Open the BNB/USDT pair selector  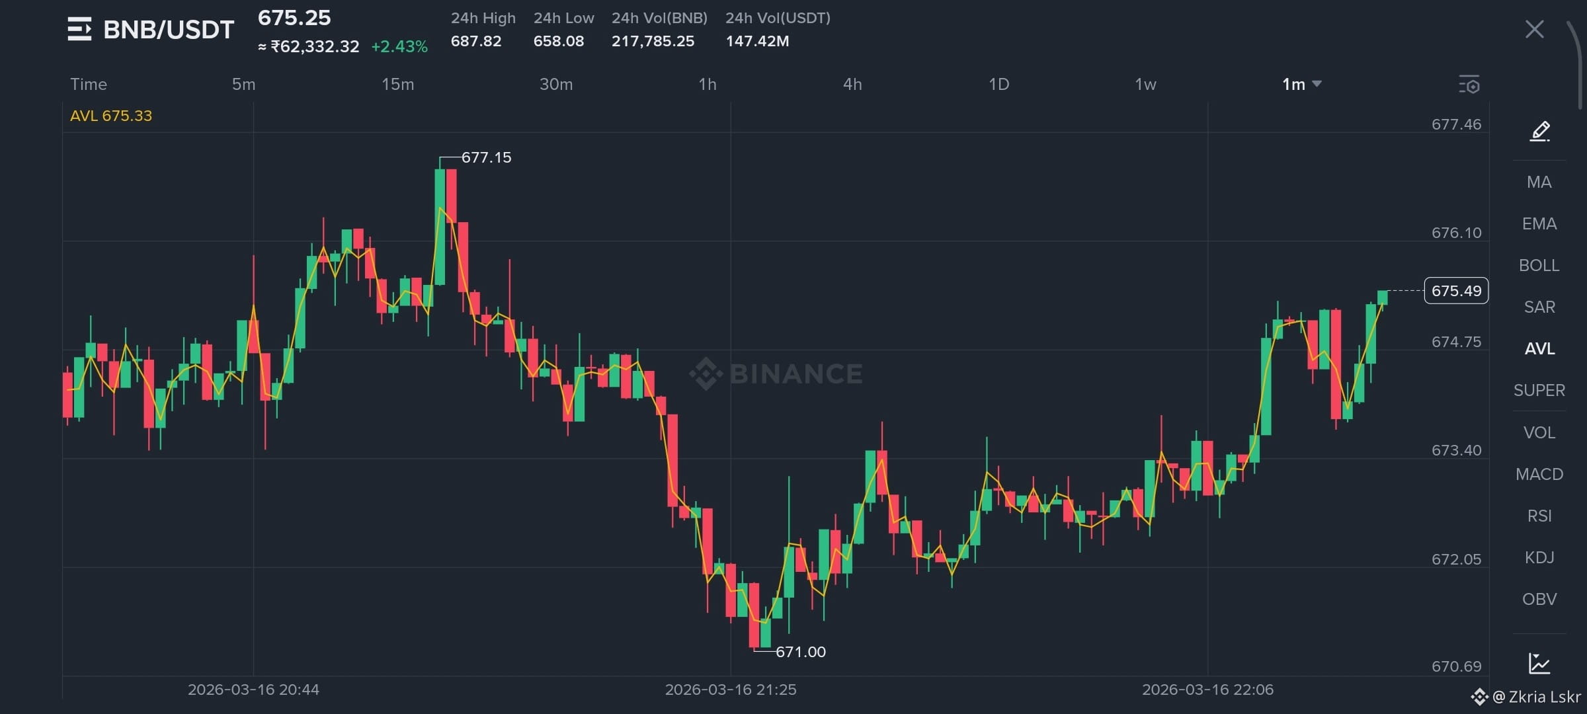(169, 30)
